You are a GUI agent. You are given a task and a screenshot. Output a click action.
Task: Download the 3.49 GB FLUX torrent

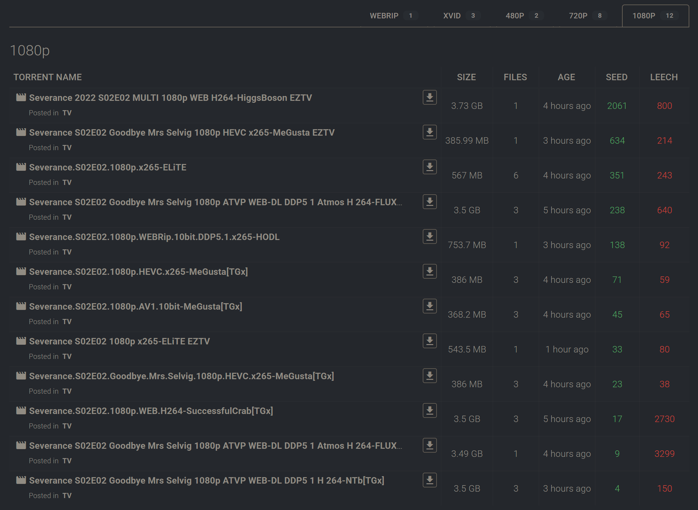(x=429, y=445)
